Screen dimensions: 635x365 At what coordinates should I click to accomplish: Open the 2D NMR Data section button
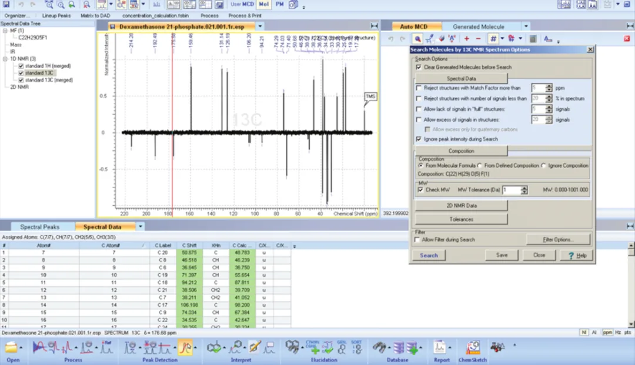coord(462,206)
